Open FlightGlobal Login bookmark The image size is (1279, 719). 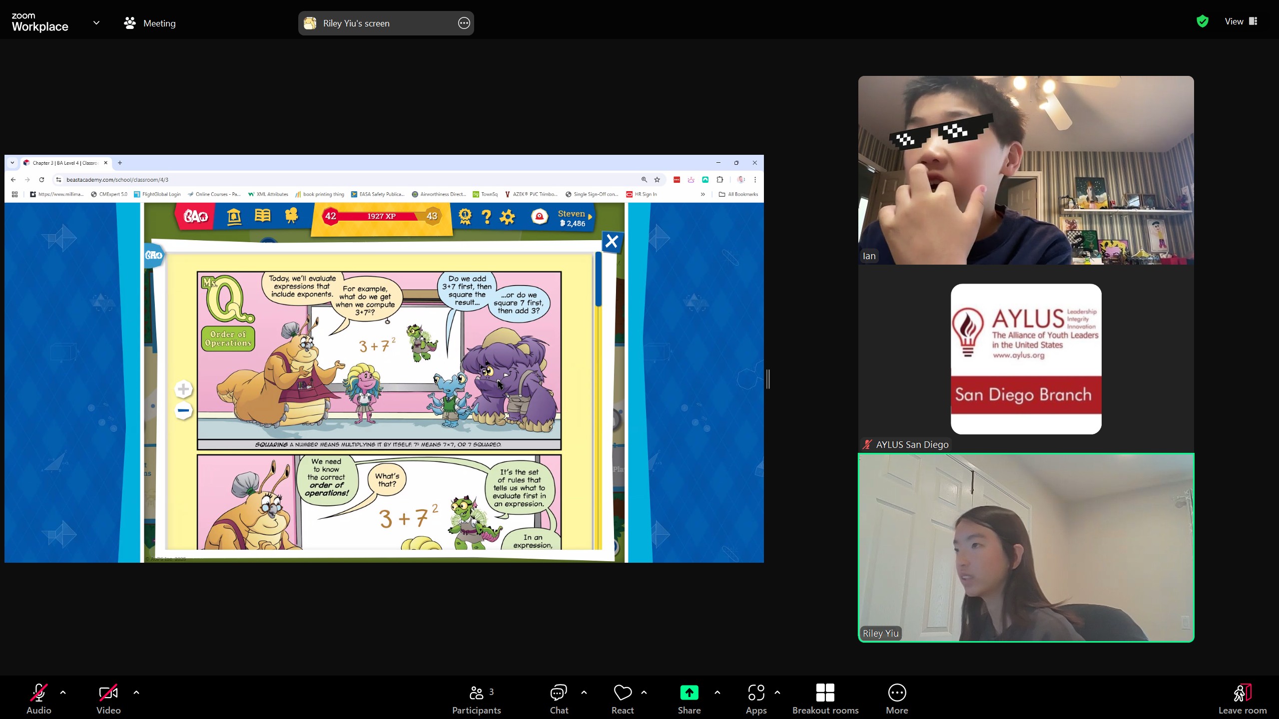click(157, 194)
